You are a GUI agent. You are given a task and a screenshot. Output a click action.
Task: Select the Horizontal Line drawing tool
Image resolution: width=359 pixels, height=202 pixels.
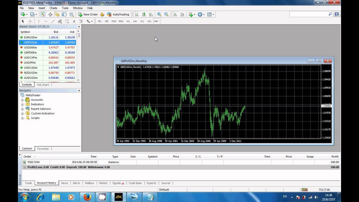click(46, 21)
